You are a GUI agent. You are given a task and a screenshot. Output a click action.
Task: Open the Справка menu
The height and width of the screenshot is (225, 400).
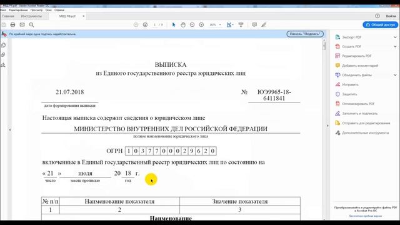click(59, 10)
